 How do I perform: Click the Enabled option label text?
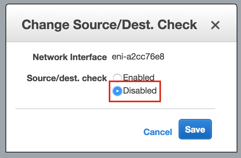[x=139, y=77]
